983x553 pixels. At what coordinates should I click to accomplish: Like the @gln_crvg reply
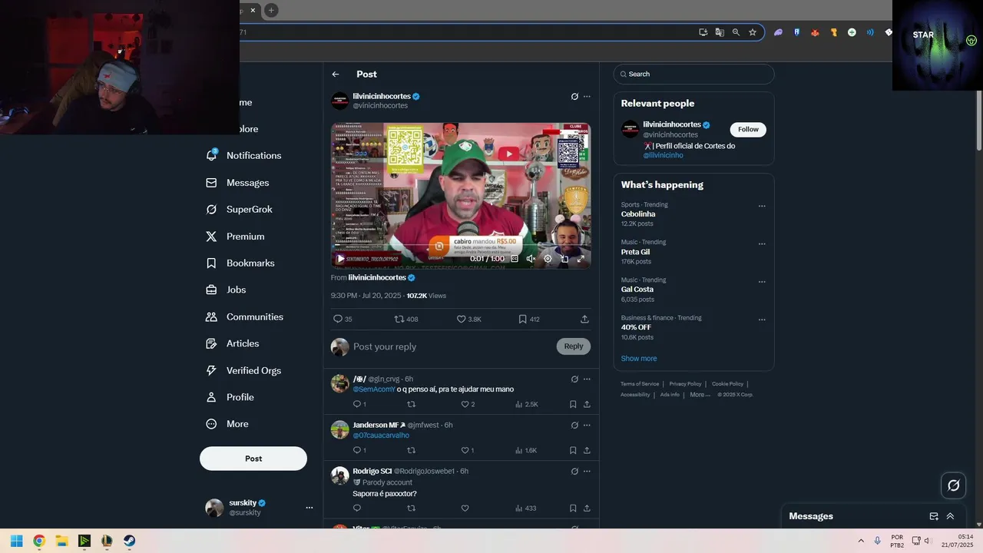[468, 404]
